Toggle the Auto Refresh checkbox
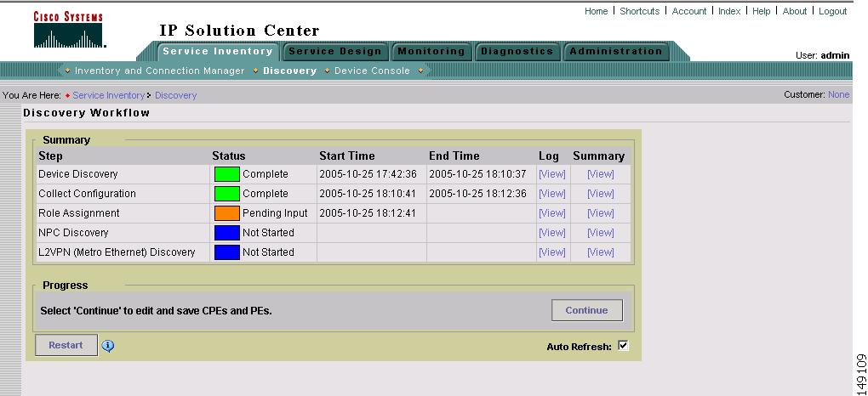 (623, 346)
